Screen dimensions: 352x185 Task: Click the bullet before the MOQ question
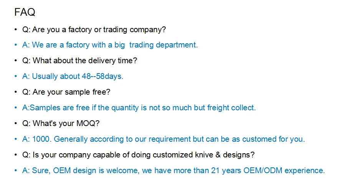15,123
